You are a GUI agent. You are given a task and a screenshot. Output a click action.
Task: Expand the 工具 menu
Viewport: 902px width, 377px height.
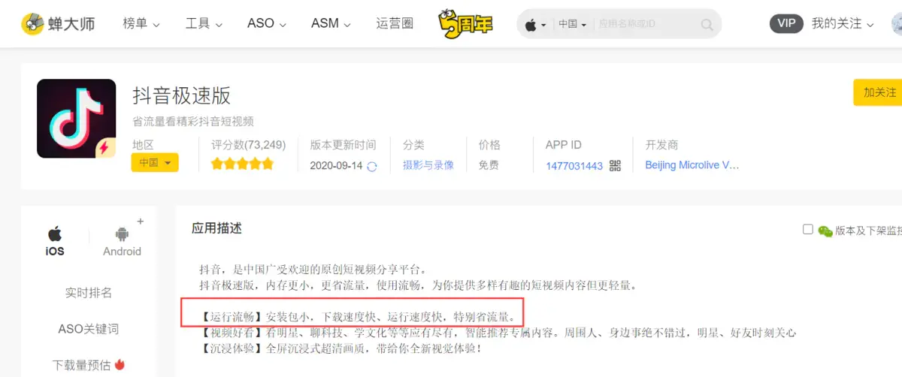pos(204,24)
